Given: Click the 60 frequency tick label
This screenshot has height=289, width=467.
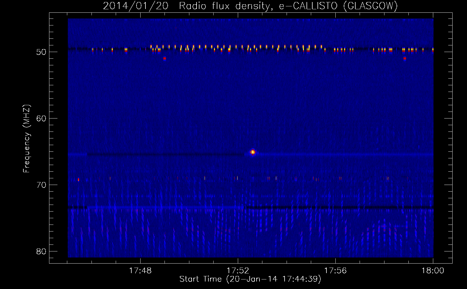Looking at the screenshot, I should point(41,118).
